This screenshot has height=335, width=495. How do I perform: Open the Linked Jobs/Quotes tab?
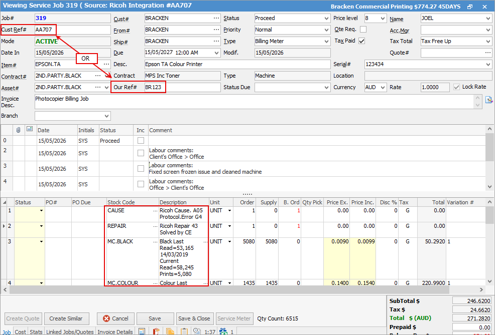pyautogui.click(x=70, y=331)
